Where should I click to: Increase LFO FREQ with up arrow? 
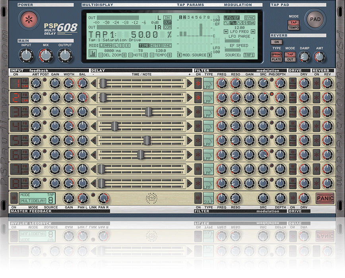click(253, 32)
